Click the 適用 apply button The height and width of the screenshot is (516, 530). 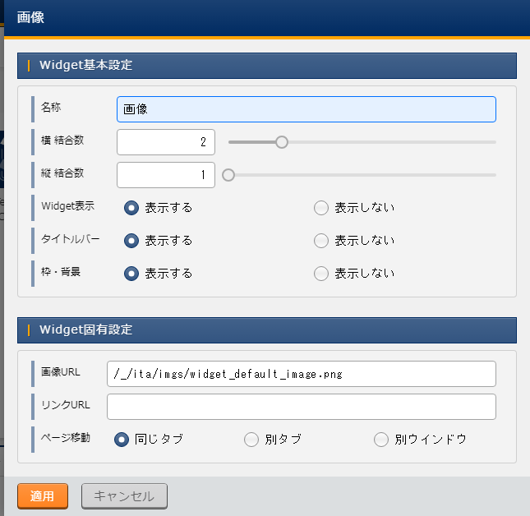coord(43,496)
